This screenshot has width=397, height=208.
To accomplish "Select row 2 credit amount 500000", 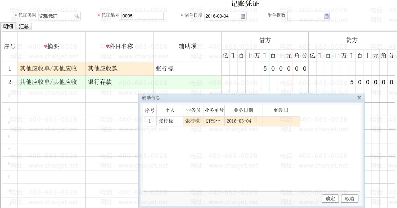I will tap(352, 82).
